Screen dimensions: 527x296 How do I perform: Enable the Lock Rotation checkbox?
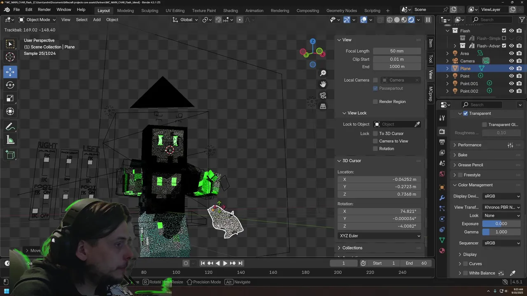click(375, 149)
